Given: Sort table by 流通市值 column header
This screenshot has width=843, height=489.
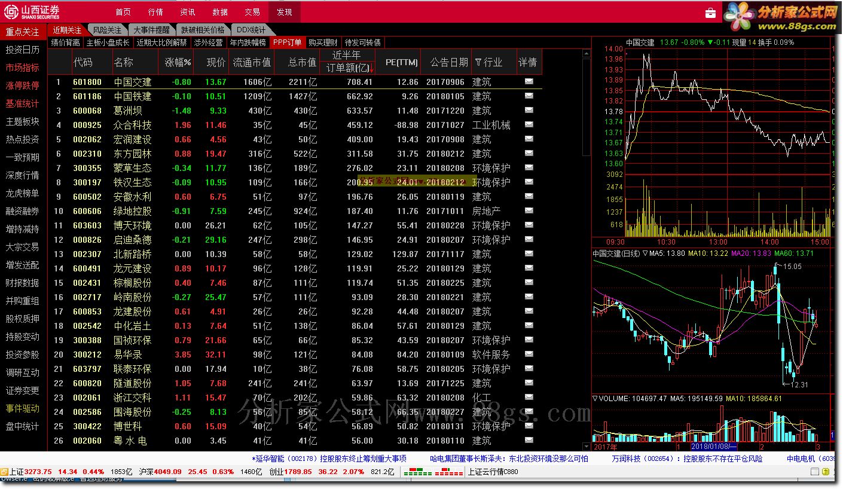Looking at the screenshot, I should [x=251, y=62].
